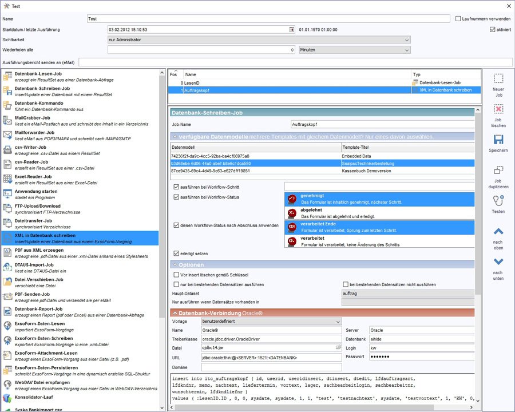
Task: Uncheck the erledigt setzen option
Action: (x=176, y=253)
